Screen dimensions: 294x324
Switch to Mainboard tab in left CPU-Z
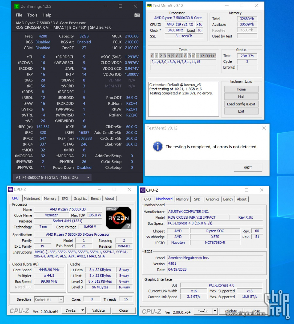pyautogui.click(x=32, y=199)
